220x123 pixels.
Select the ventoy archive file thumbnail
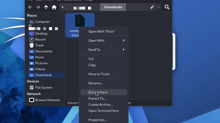coord(80,21)
